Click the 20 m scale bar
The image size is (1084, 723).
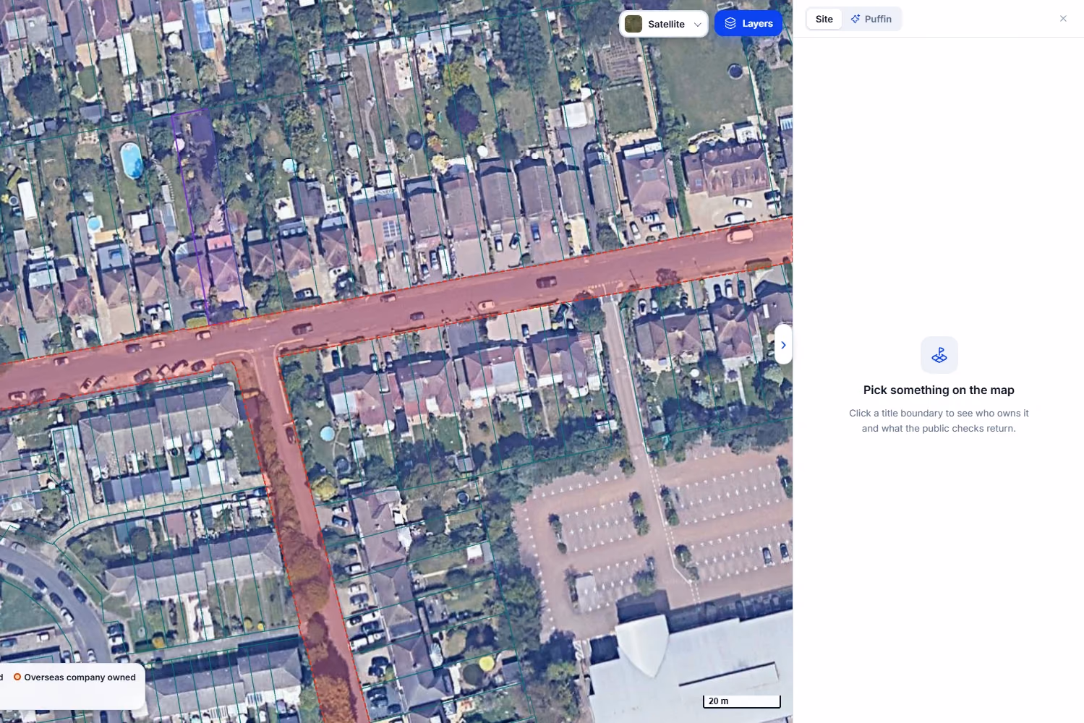pyautogui.click(x=742, y=701)
